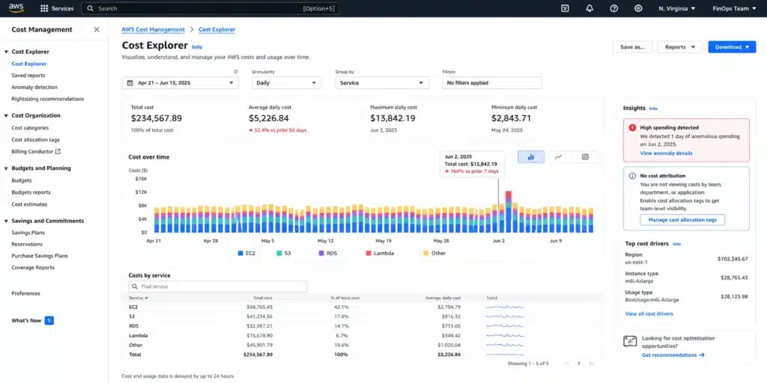
Task: Sort by the Service column arrow
Action: (147, 298)
